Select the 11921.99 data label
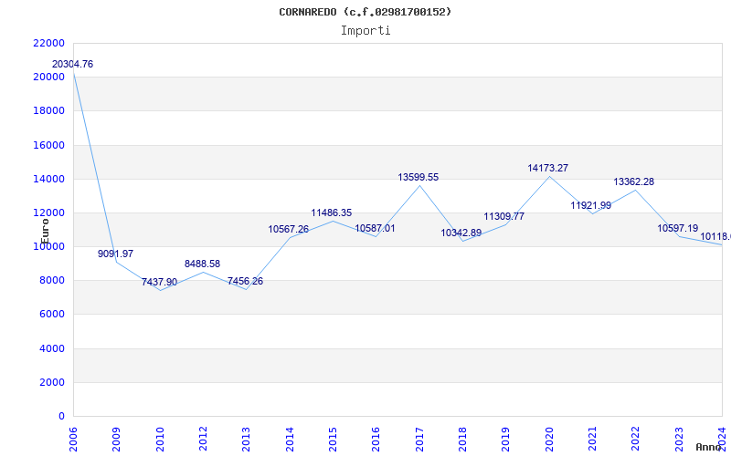 coord(590,206)
